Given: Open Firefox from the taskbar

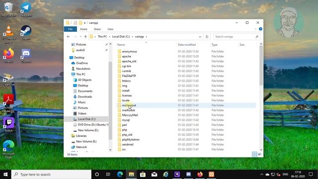Looking at the screenshot, I should pyautogui.click(x=200, y=175).
